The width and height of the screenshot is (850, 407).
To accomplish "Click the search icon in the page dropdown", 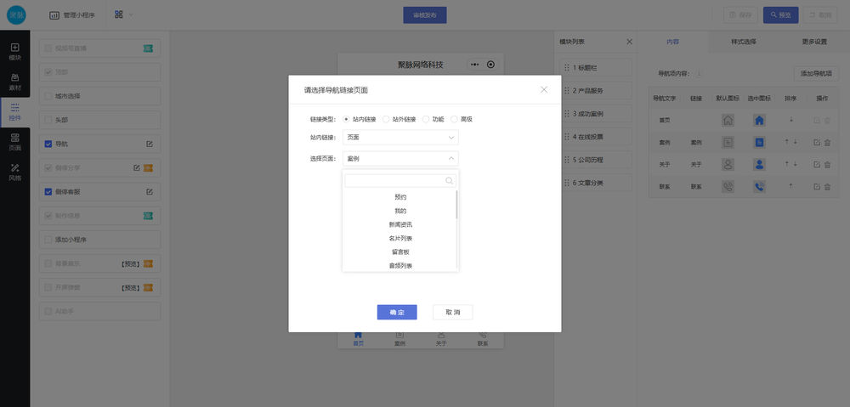I will pos(450,181).
